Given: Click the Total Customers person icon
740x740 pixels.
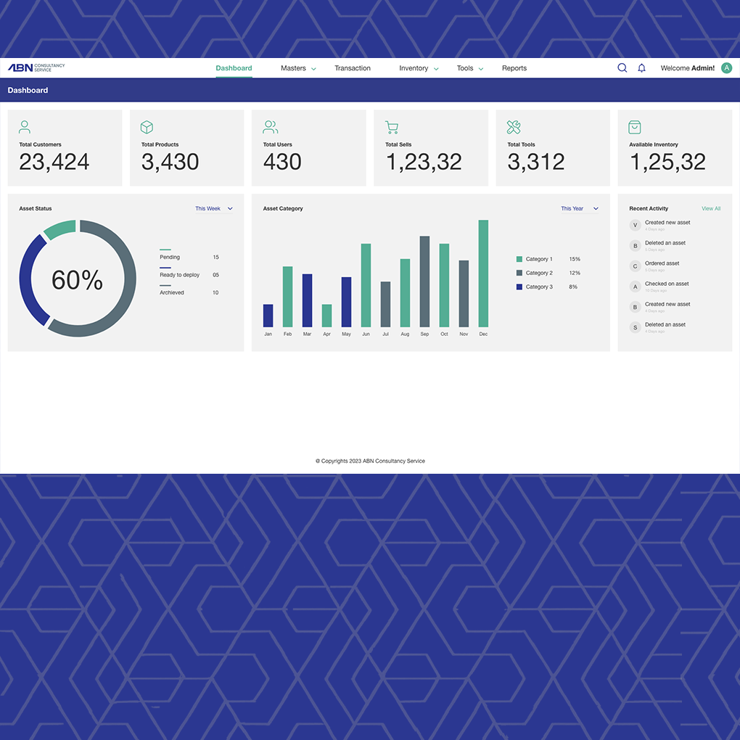Looking at the screenshot, I should point(25,127).
